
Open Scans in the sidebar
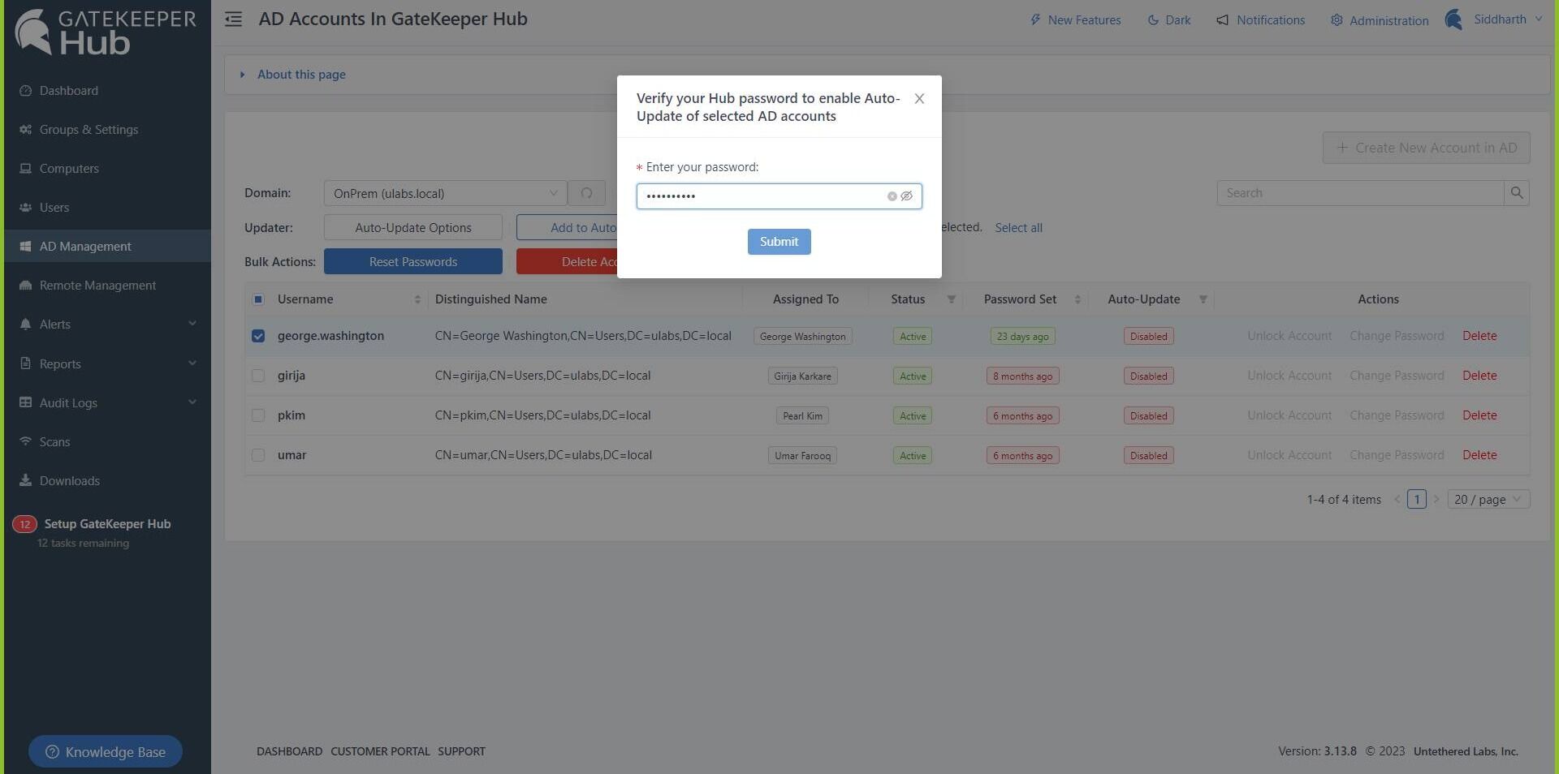tap(107, 442)
